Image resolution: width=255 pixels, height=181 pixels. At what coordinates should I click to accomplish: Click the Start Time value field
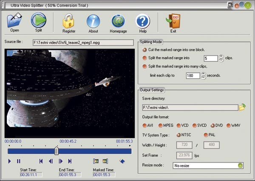click(31, 175)
